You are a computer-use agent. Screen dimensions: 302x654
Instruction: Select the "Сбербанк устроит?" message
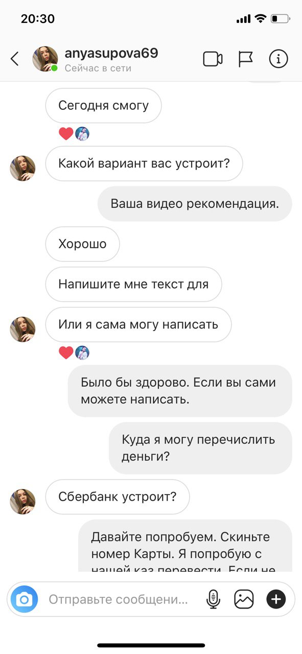(x=118, y=497)
